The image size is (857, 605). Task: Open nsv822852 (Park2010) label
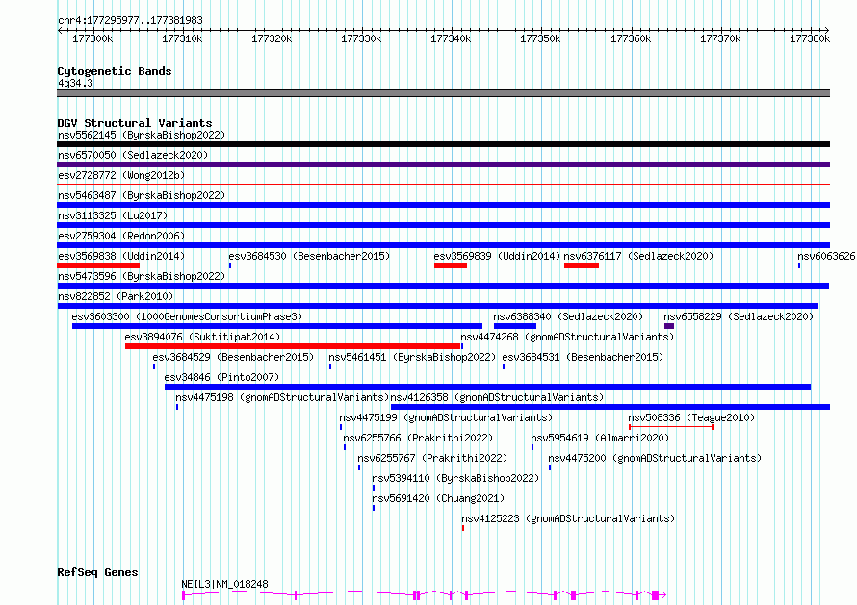click(x=116, y=296)
